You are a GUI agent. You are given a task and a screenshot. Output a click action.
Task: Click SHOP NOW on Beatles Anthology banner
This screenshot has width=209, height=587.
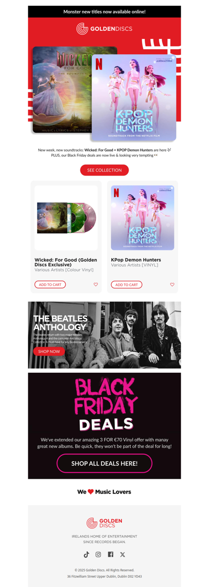tap(49, 352)
